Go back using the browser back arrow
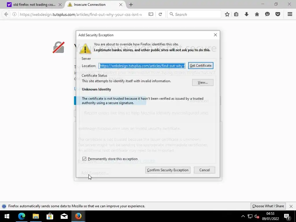The height and width of the screenshot is (222, 296). click(6, 14)
